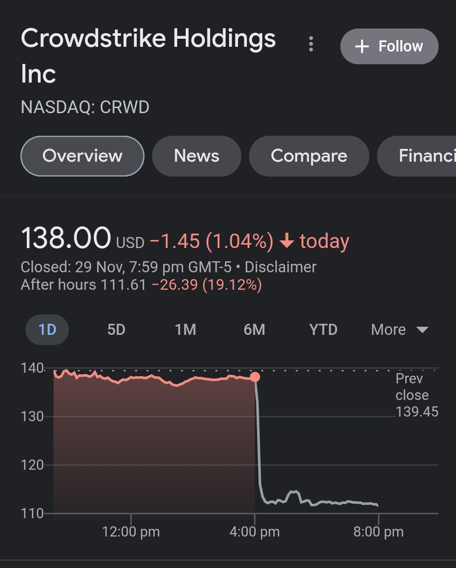Click the down arrow beside today
The height and width of the screenshot is (568, 456).
click(x=287, y=241)
